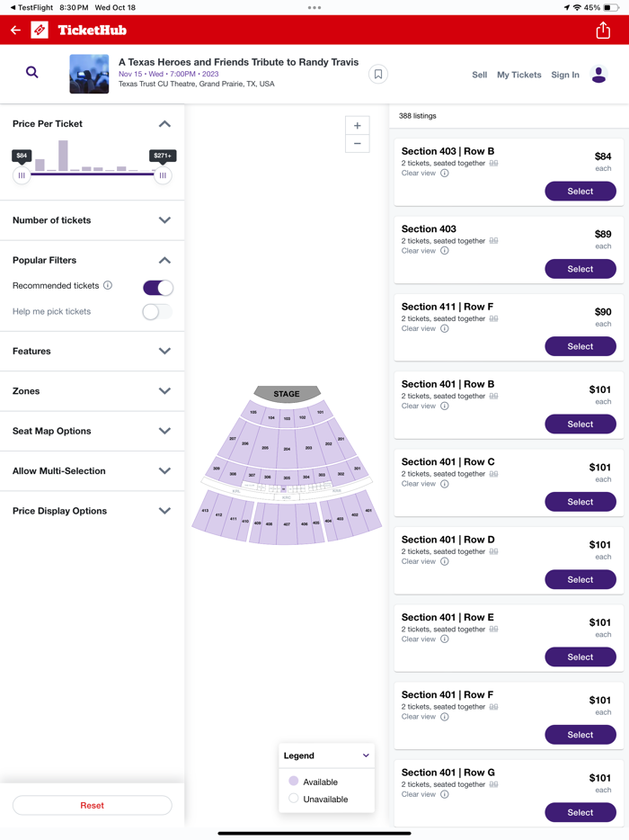629x840 pixels.
Task: Open the My Tickets menu
Action: pyautogui.click(x=518, y=75)
